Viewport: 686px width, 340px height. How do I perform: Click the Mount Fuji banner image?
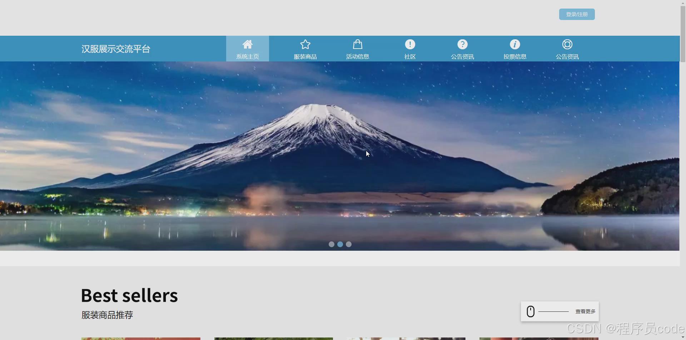click(x=339, y=156)
